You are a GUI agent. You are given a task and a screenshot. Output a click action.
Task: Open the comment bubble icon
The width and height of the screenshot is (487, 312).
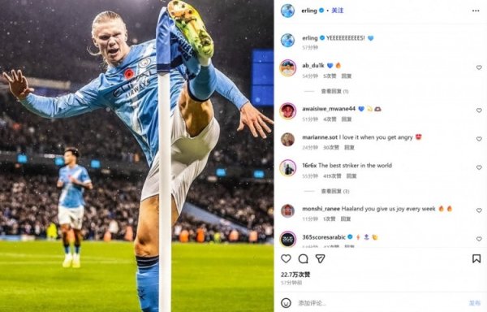tap(303, 258)
